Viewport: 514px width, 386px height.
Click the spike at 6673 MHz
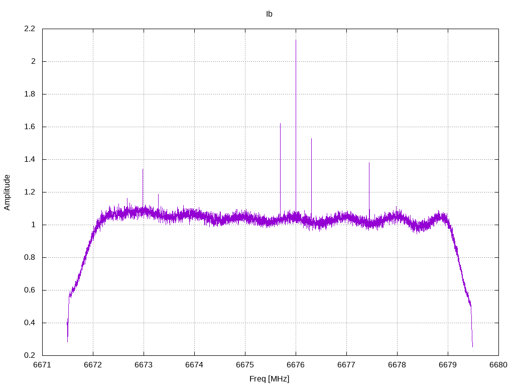coord(143,188)
